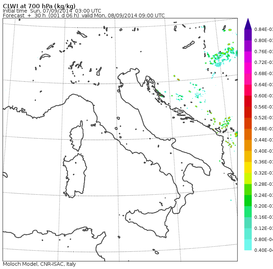Click the 0.80E-04 colorbar label

pyautogui.click(x=264, y=240)
